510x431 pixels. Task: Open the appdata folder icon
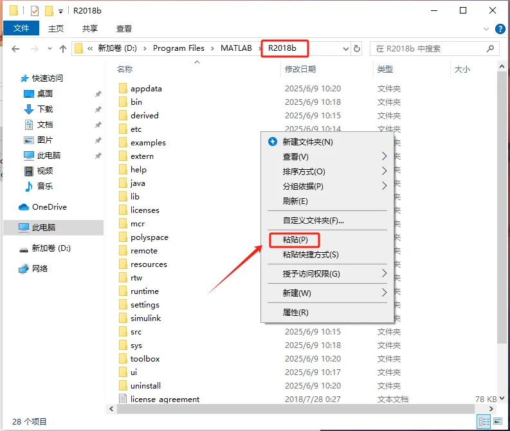coord(123,89)
